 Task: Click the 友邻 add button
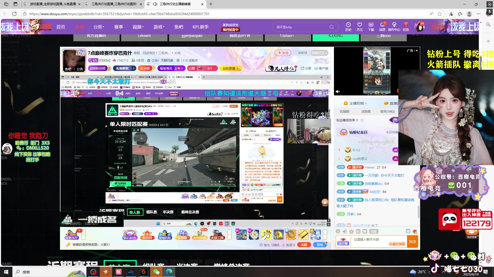283,53
